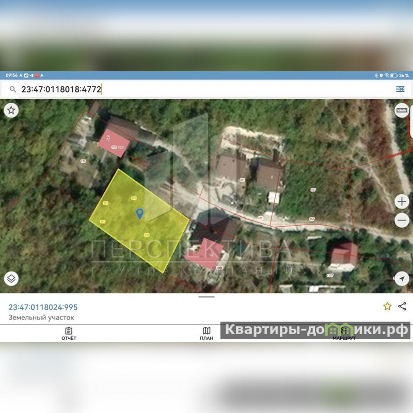The width and height of the screenshot is (413, 413).
Task: Open the map layers selector
Action: [x=11, y=279]
